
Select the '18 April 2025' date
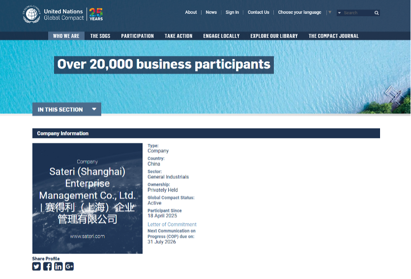pyautogui.click(x=162, y=216)
